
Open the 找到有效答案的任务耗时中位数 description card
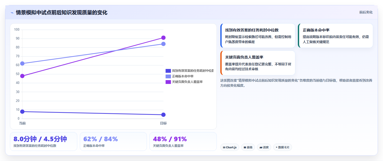point(258,36)
